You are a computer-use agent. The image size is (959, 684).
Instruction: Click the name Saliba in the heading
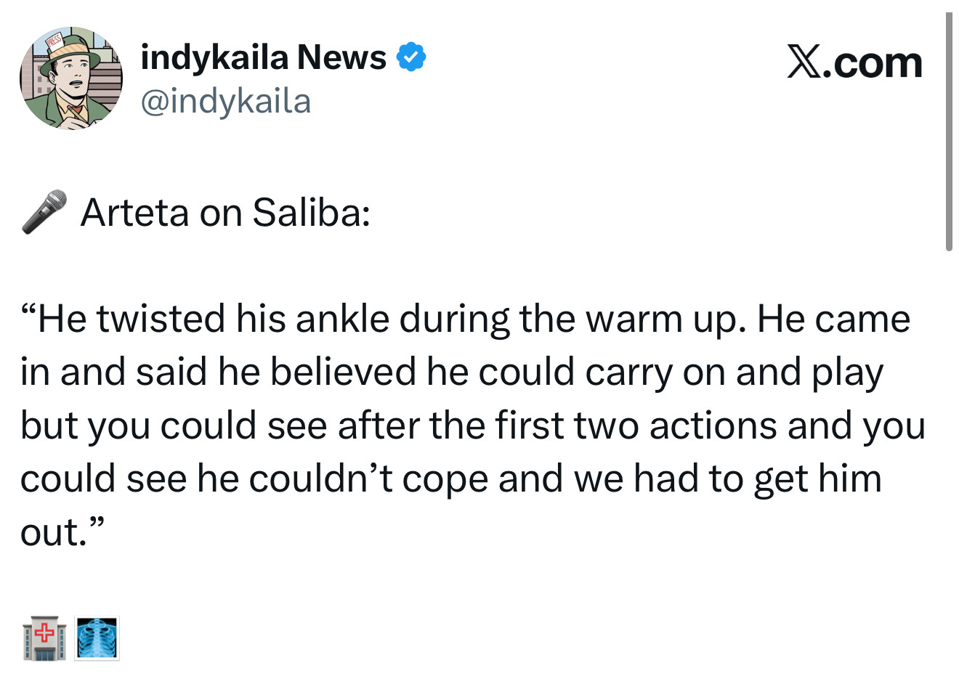pos(311,213)
